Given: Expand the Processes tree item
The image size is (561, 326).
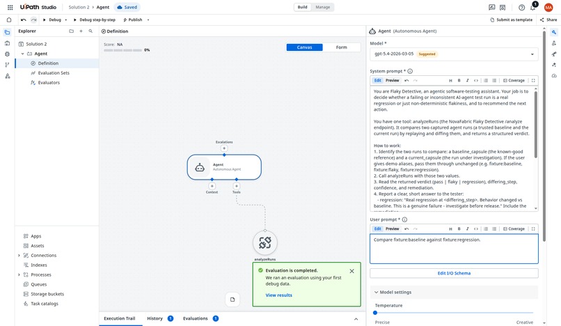Looking at the screenshot, I should [19, 274].
